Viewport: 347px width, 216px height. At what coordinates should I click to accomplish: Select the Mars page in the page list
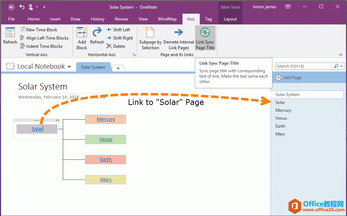pos(280,134)
